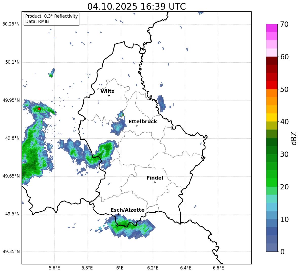This screenshot has height=273, width=300.
Task: Click the colorbar tick value 20
Action: [x=284, y=187]
